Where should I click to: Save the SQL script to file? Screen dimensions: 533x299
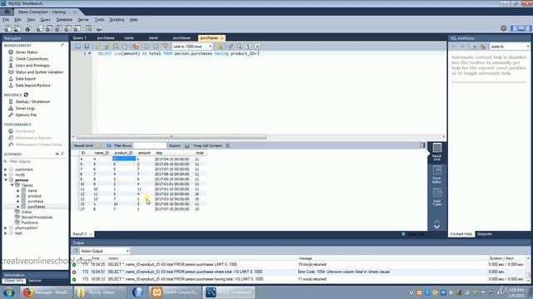[x=87, y=47]
